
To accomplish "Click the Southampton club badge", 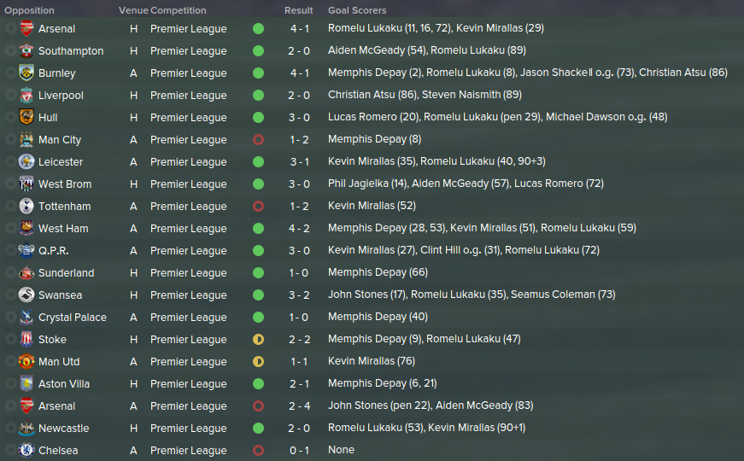I will 26,50.
